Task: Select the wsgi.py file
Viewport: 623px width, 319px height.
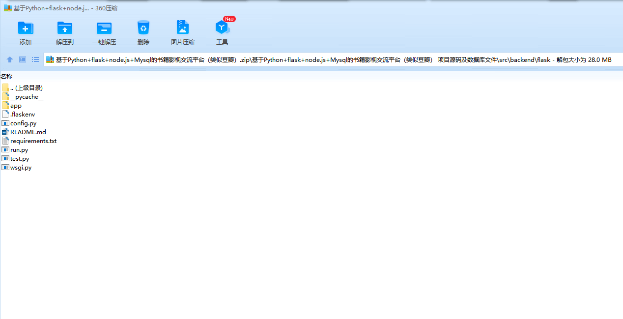Action: click(17, 168)
